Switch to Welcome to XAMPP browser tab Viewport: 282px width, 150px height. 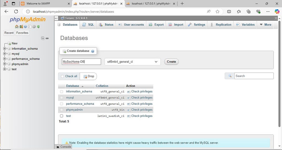tap(45, 4)
